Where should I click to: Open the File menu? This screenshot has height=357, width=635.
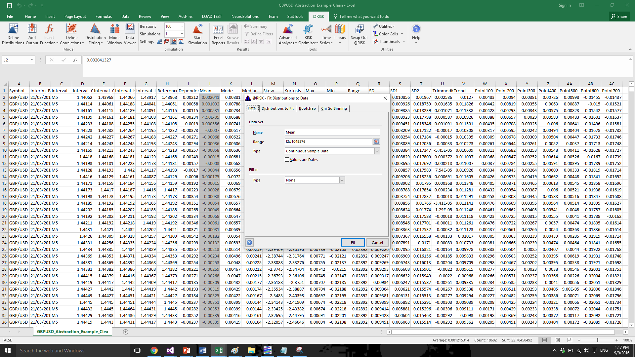[10, 16]
